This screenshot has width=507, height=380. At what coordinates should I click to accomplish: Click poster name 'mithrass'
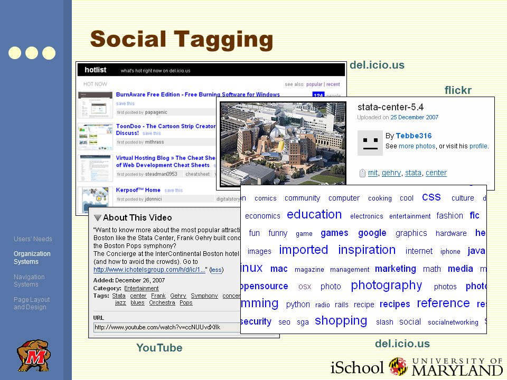click(x=155, y=142)
